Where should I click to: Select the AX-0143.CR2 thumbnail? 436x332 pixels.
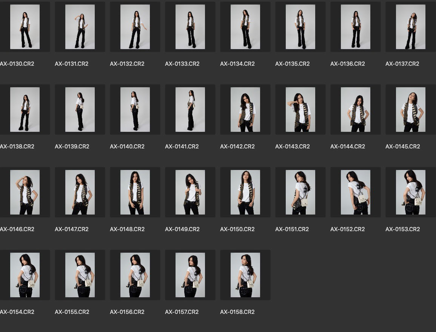pyautogui.click(x=300, y=110)
